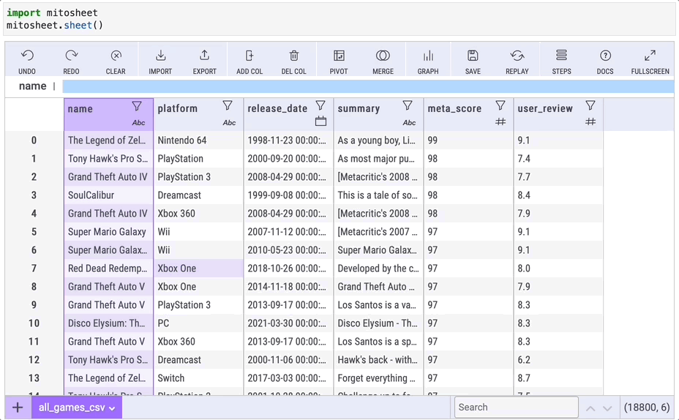Open the Import data tool
The width and height of the screenshot is (679, 420).
coord(160,56)
